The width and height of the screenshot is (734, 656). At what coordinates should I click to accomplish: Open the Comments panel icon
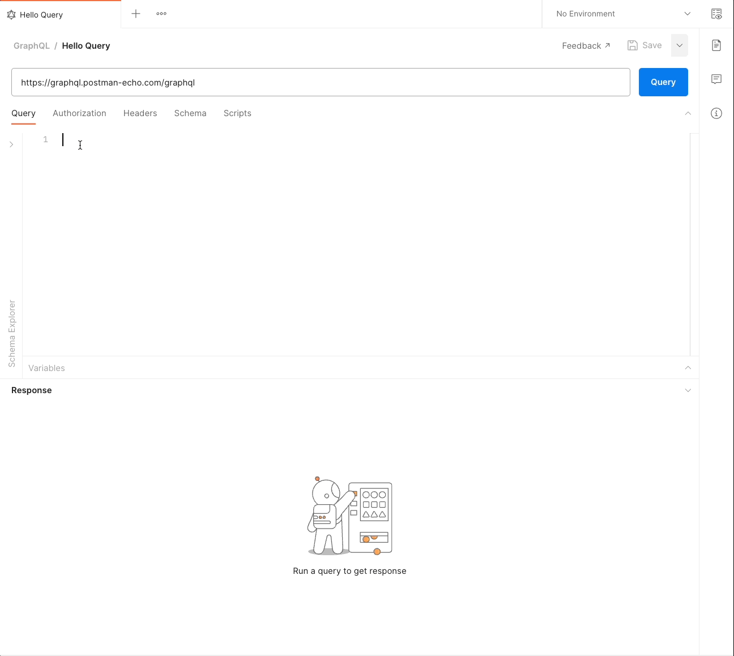coord(716,79)
